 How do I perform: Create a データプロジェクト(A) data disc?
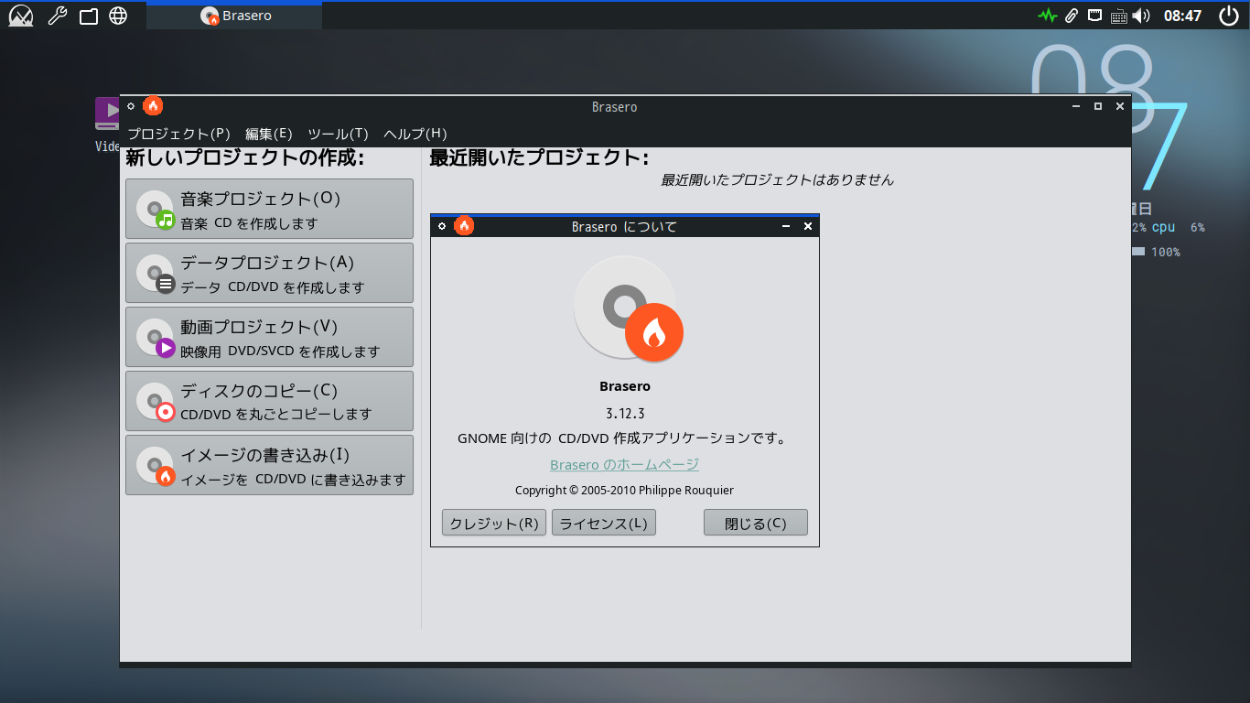point(269,273)
